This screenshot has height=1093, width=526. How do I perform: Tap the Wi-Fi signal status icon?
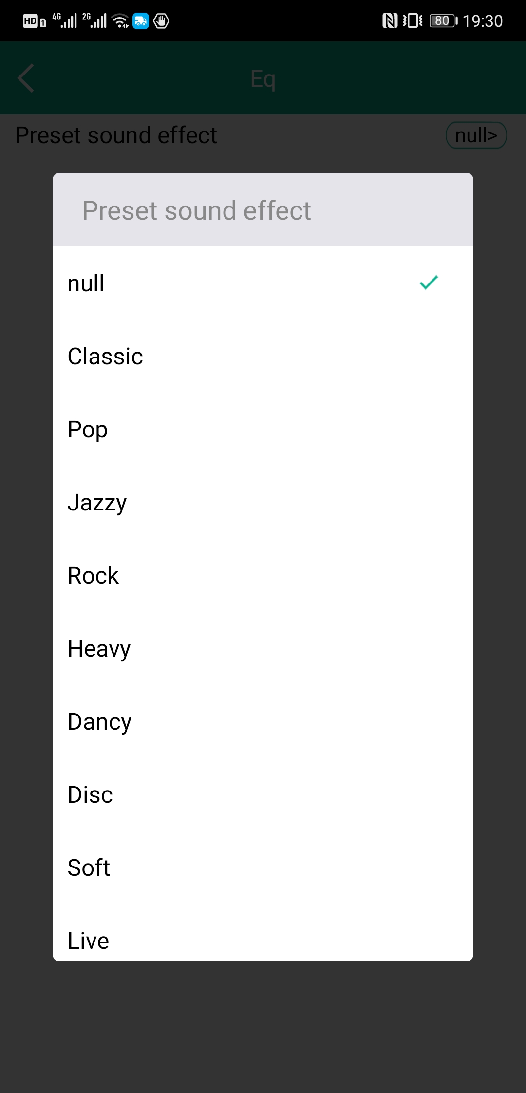click(x=120, y=21)
